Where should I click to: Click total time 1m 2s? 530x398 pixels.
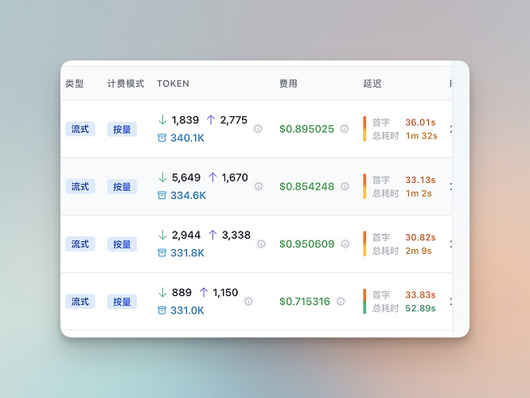pos(419,193)
